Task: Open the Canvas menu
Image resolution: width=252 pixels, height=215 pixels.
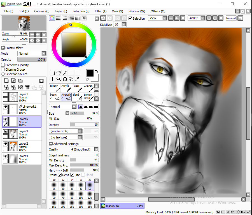Action: pos(42,11)
